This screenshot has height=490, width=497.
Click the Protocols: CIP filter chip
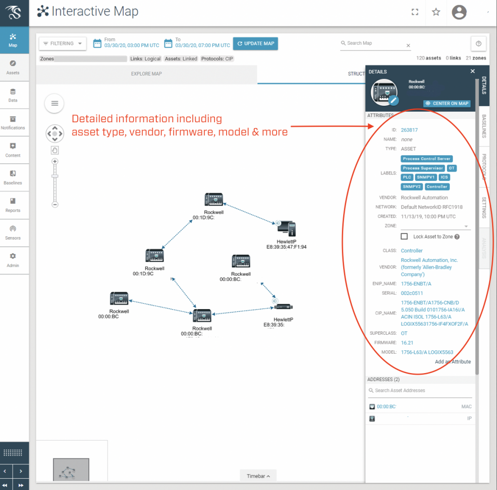217,59
